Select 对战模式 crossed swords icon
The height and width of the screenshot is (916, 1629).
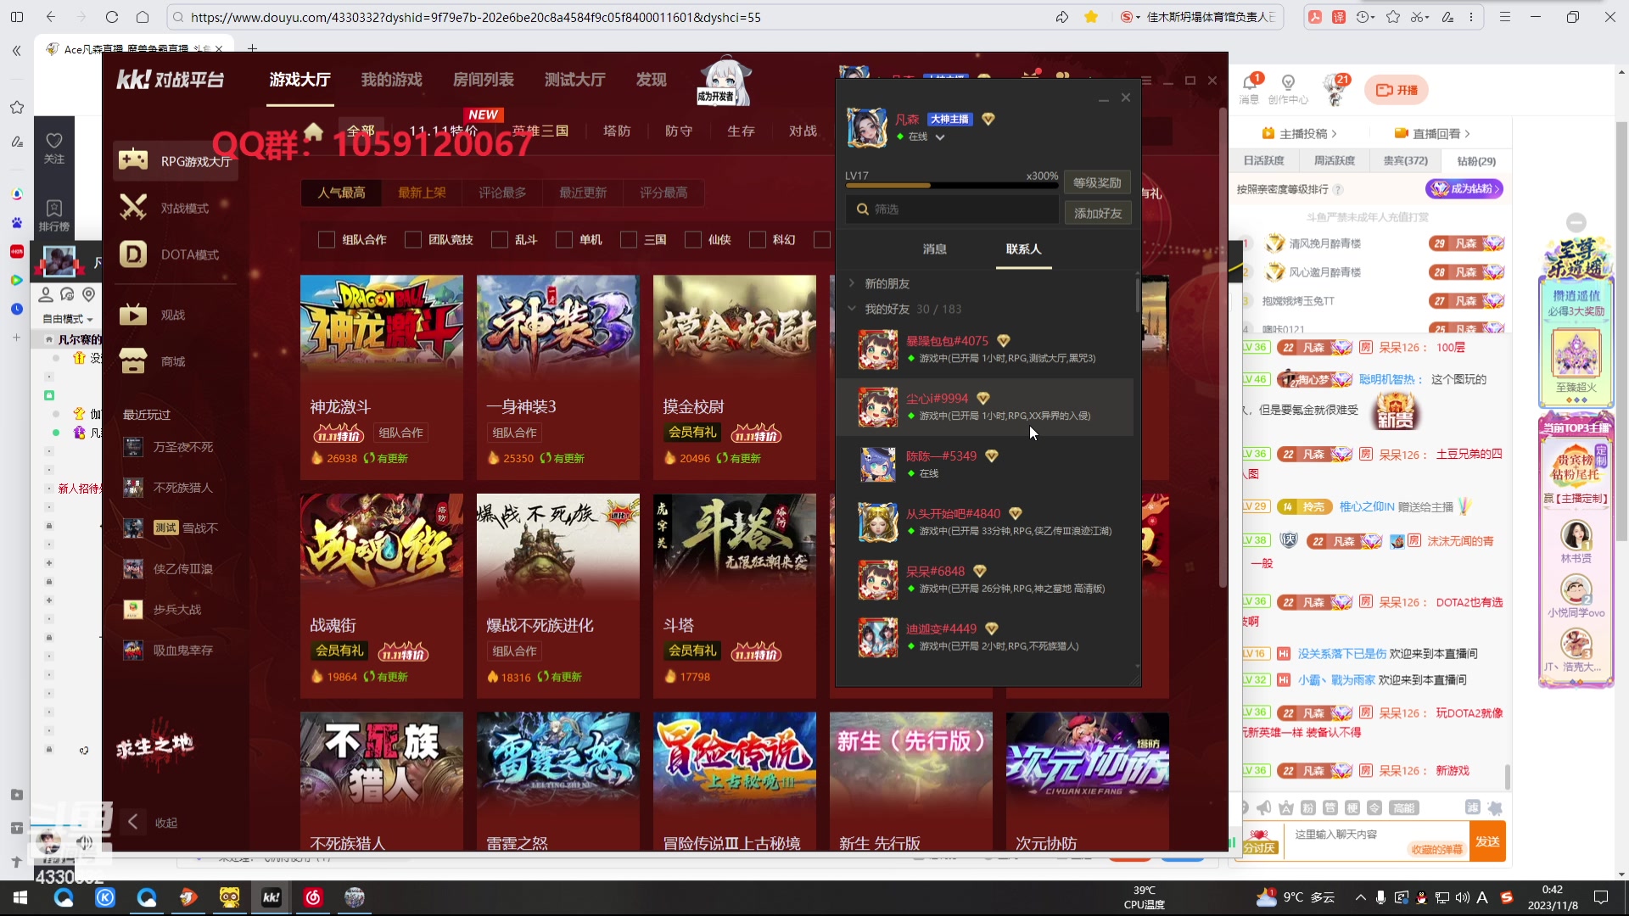click(x=133, y=207)
